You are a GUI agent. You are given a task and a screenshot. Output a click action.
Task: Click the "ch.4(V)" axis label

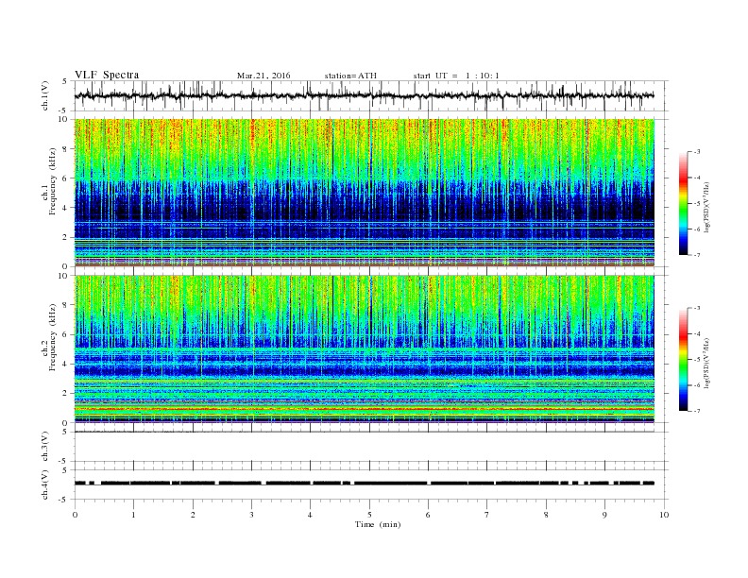coord(45,484)
